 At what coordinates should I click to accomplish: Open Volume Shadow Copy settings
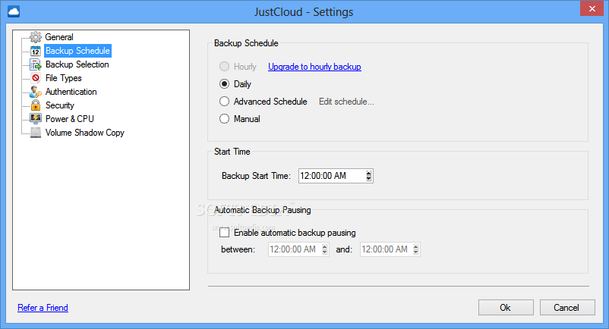[x=85, y=133]
